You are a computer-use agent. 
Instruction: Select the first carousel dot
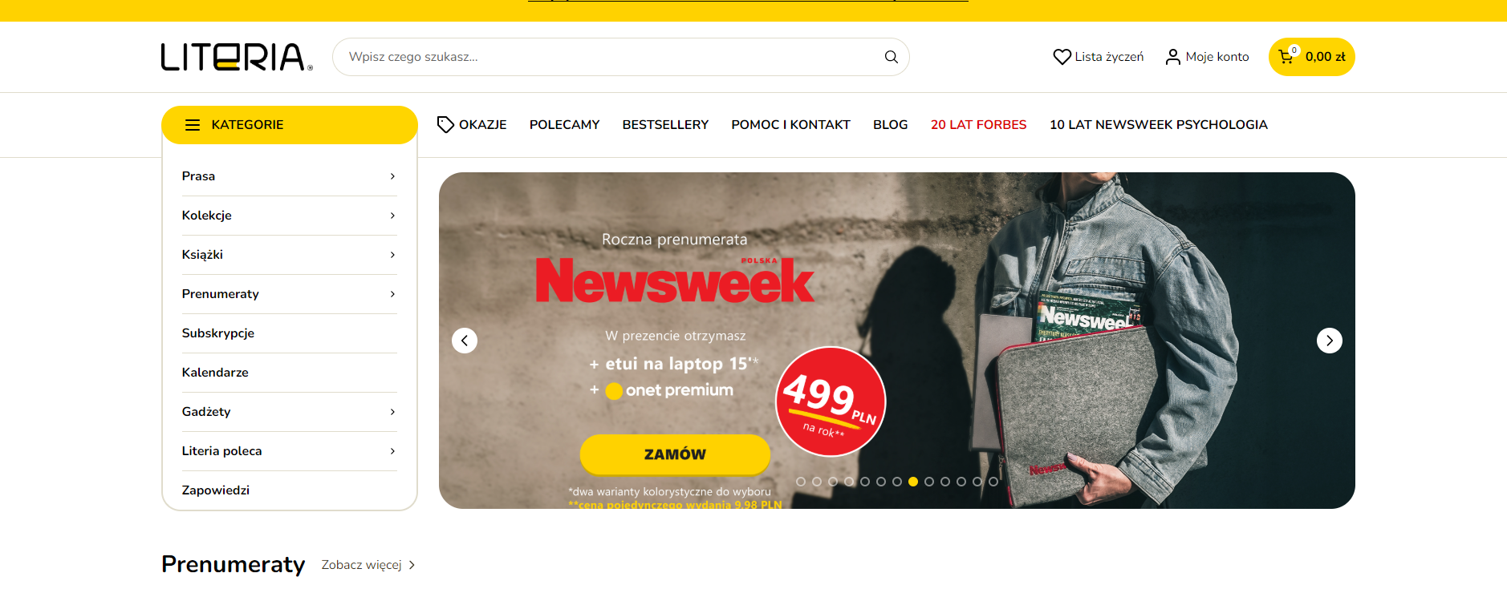click(x=801, y=482)
